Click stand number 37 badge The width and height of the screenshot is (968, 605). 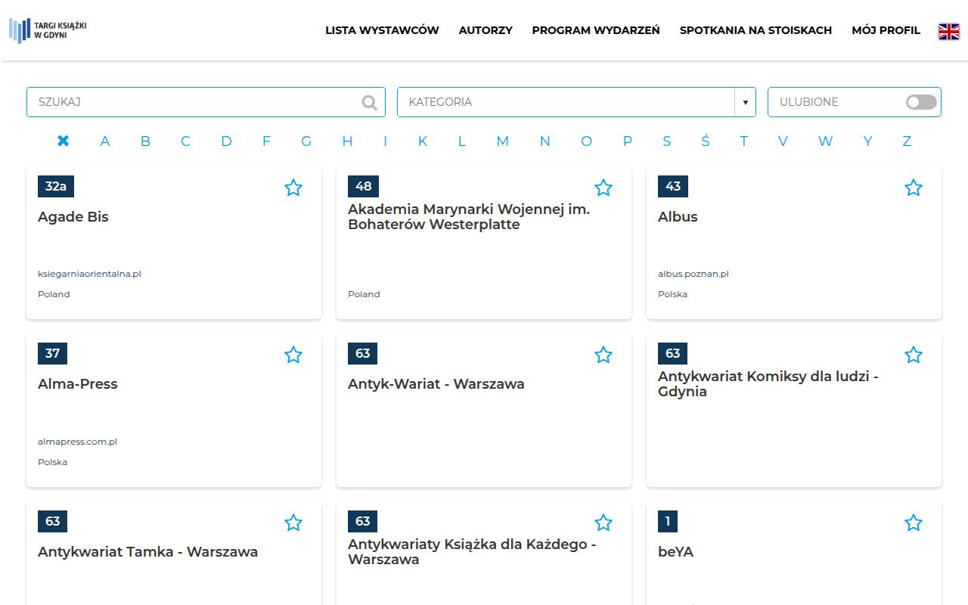click(52, 353)
